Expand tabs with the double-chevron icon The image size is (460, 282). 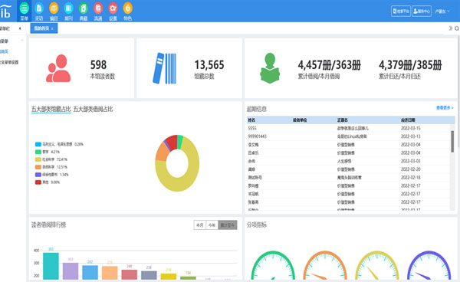click(x=451, y=28)
